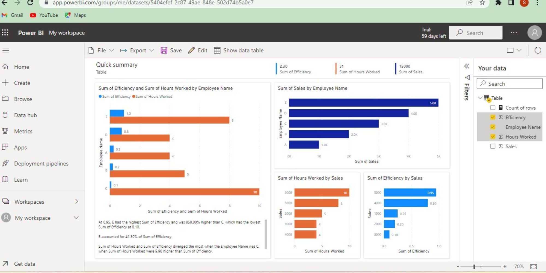The image size is (546, 273).
Task: Open Data hub in navigation
Action: [x=25, y=115]
